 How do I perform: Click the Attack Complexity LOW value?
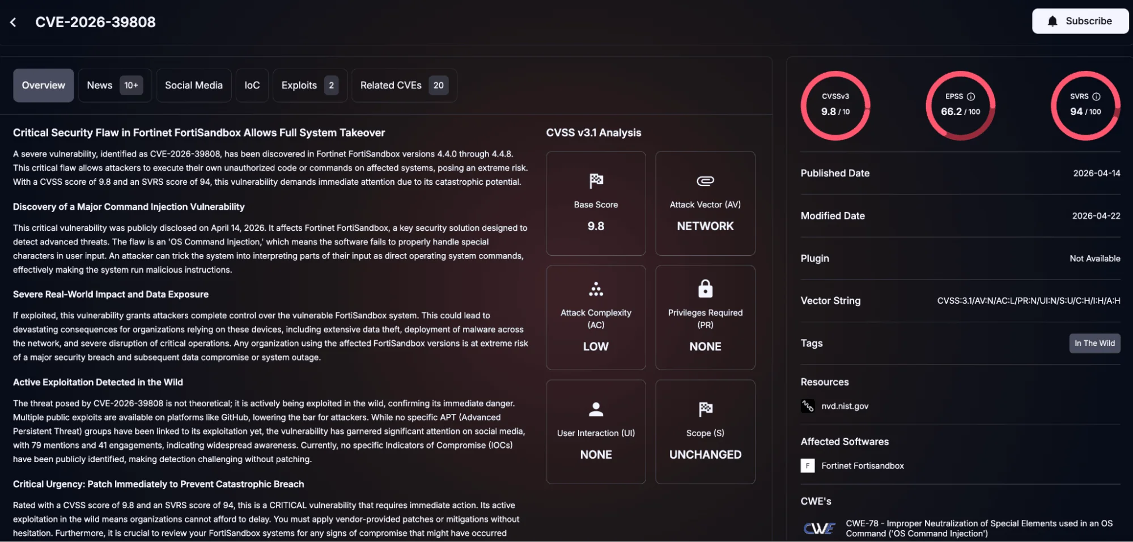click(x=596, y=346)
